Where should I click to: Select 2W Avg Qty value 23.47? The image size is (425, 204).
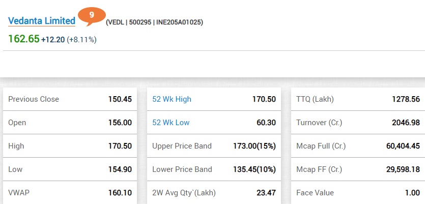click(x=266, y=193)
